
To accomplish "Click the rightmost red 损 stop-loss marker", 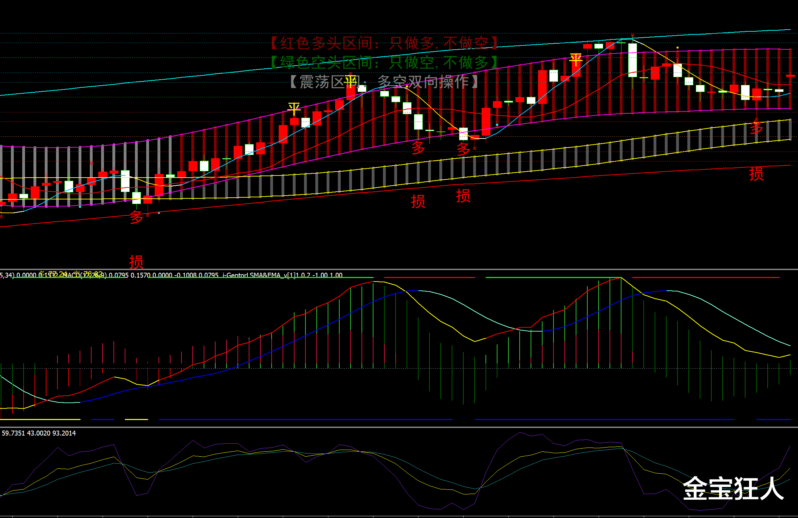I will (756, 174).
